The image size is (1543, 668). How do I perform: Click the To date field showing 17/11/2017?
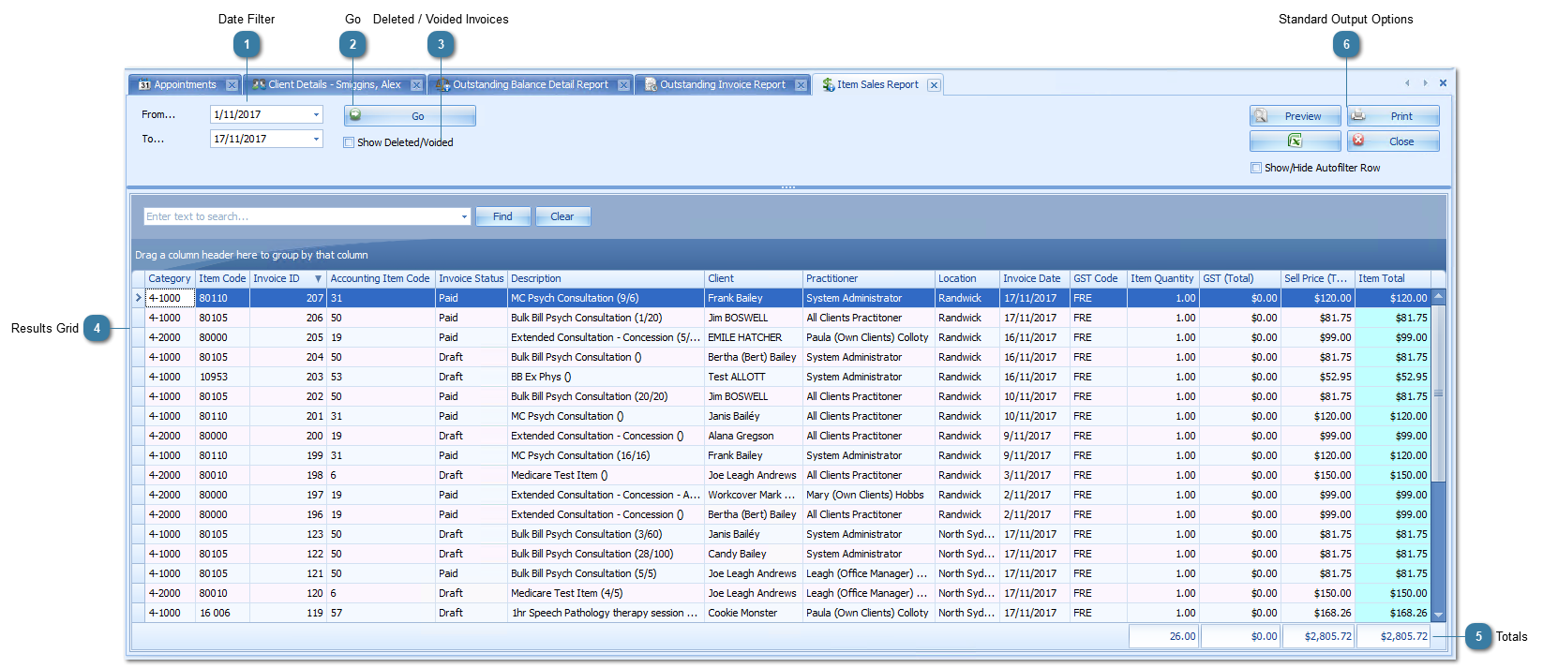[x=260, y=139]
